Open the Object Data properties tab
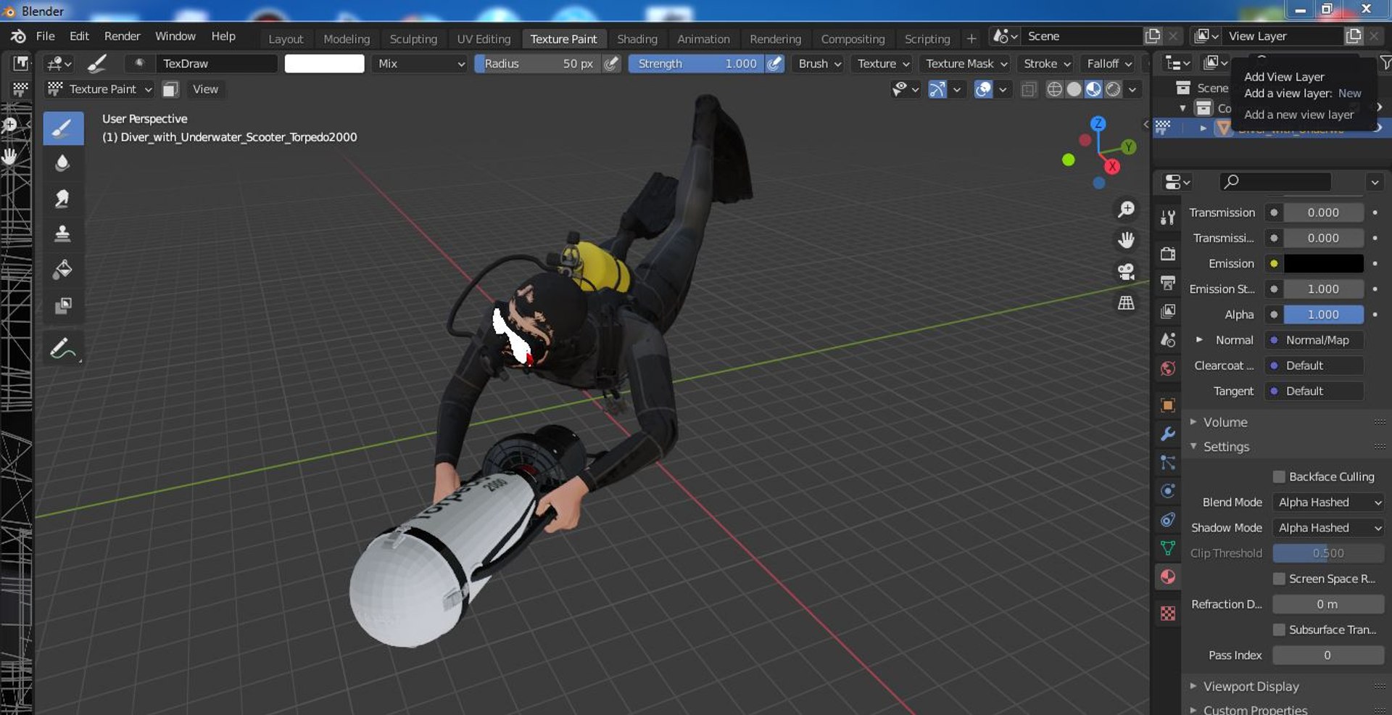The image size is (1392, 715). [x=1167, y=548]
